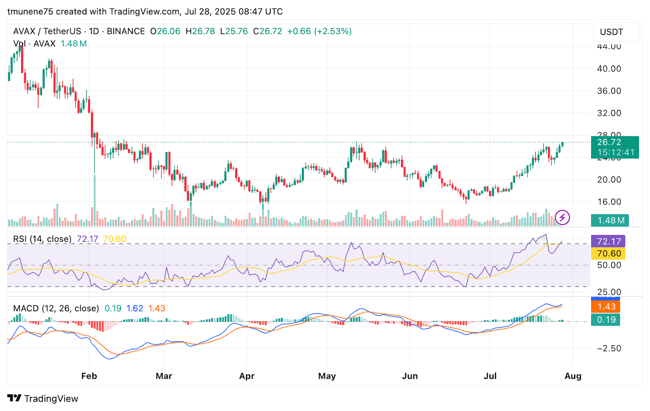Click the 1.48 M volume axis label
Image resolution: width=650 pixels, height=411 pixels.
pos(610,220)
